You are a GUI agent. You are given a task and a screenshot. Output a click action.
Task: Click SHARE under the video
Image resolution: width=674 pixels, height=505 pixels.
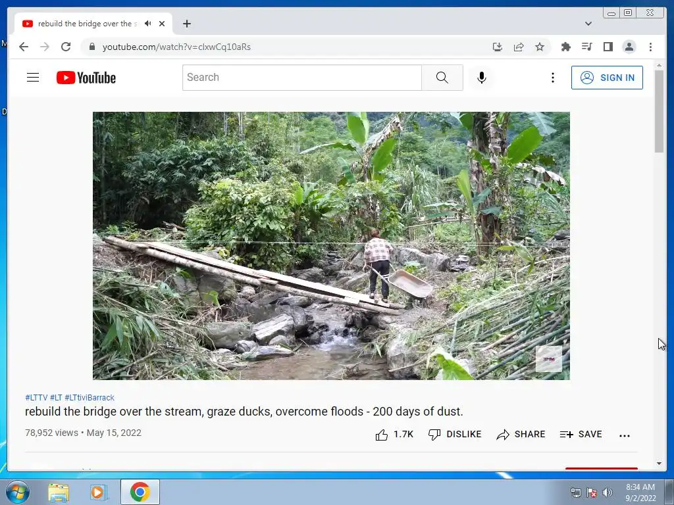(521, 435)
